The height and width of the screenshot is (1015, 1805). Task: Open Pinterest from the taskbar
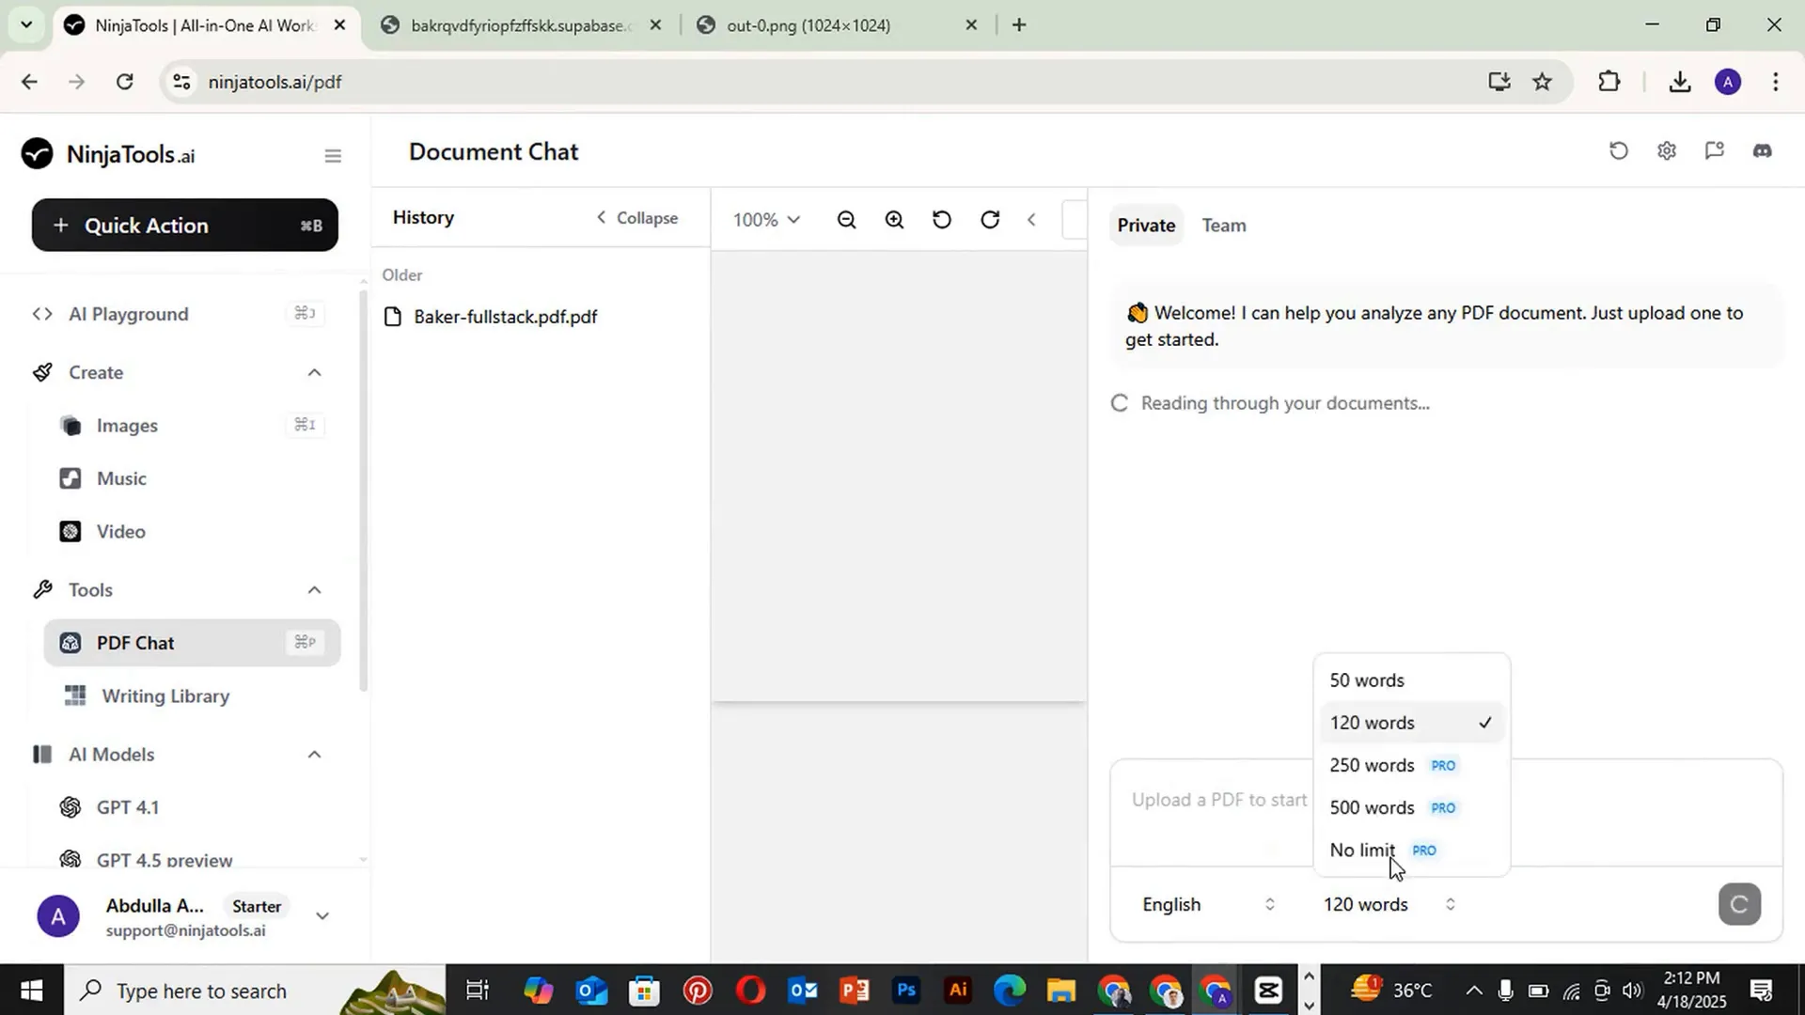coord(698,991)
